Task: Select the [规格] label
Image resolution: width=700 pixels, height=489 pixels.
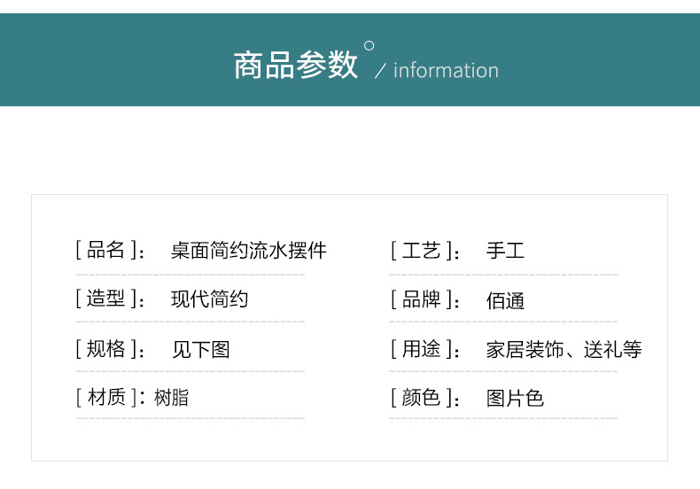Action: [x=106, y=349]
